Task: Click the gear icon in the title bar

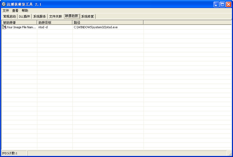Action: click(x=4, y=4)
